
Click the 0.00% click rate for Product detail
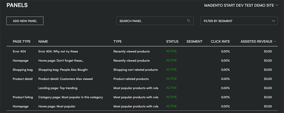[x=225, y=79]
